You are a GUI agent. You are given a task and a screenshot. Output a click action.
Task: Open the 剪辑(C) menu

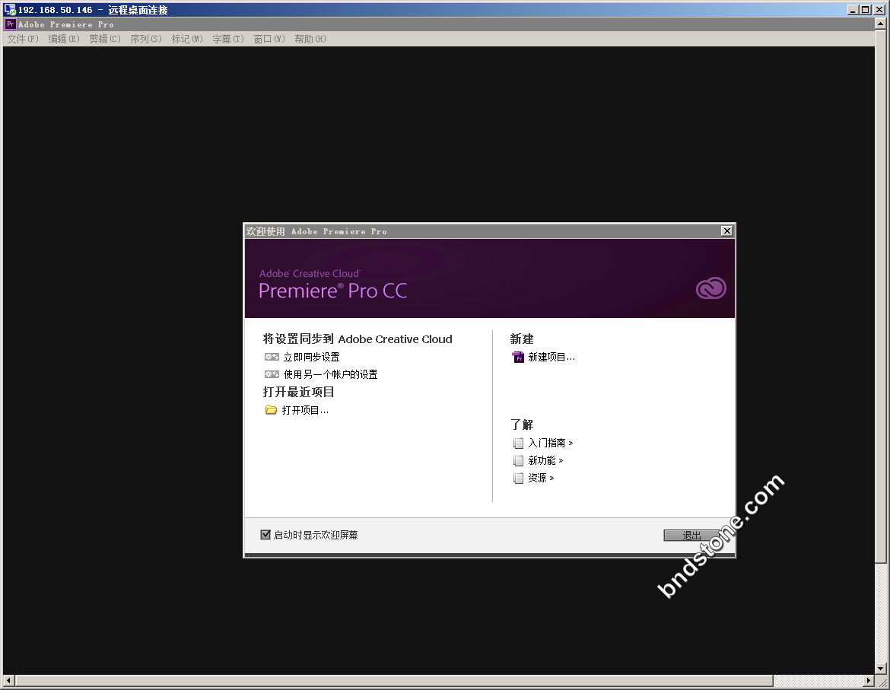(105, 39)
